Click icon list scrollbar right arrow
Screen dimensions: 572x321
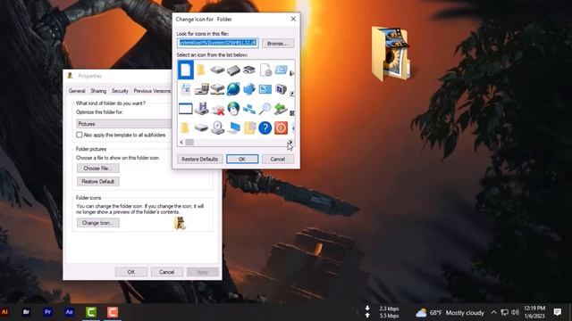(290, 143)
